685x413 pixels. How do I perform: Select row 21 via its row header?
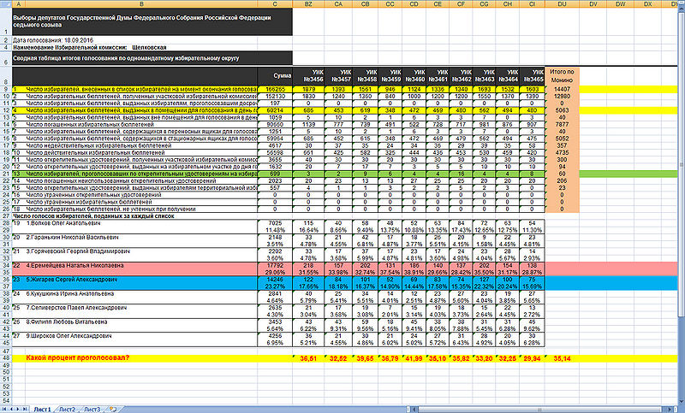[x=6, y=174]
